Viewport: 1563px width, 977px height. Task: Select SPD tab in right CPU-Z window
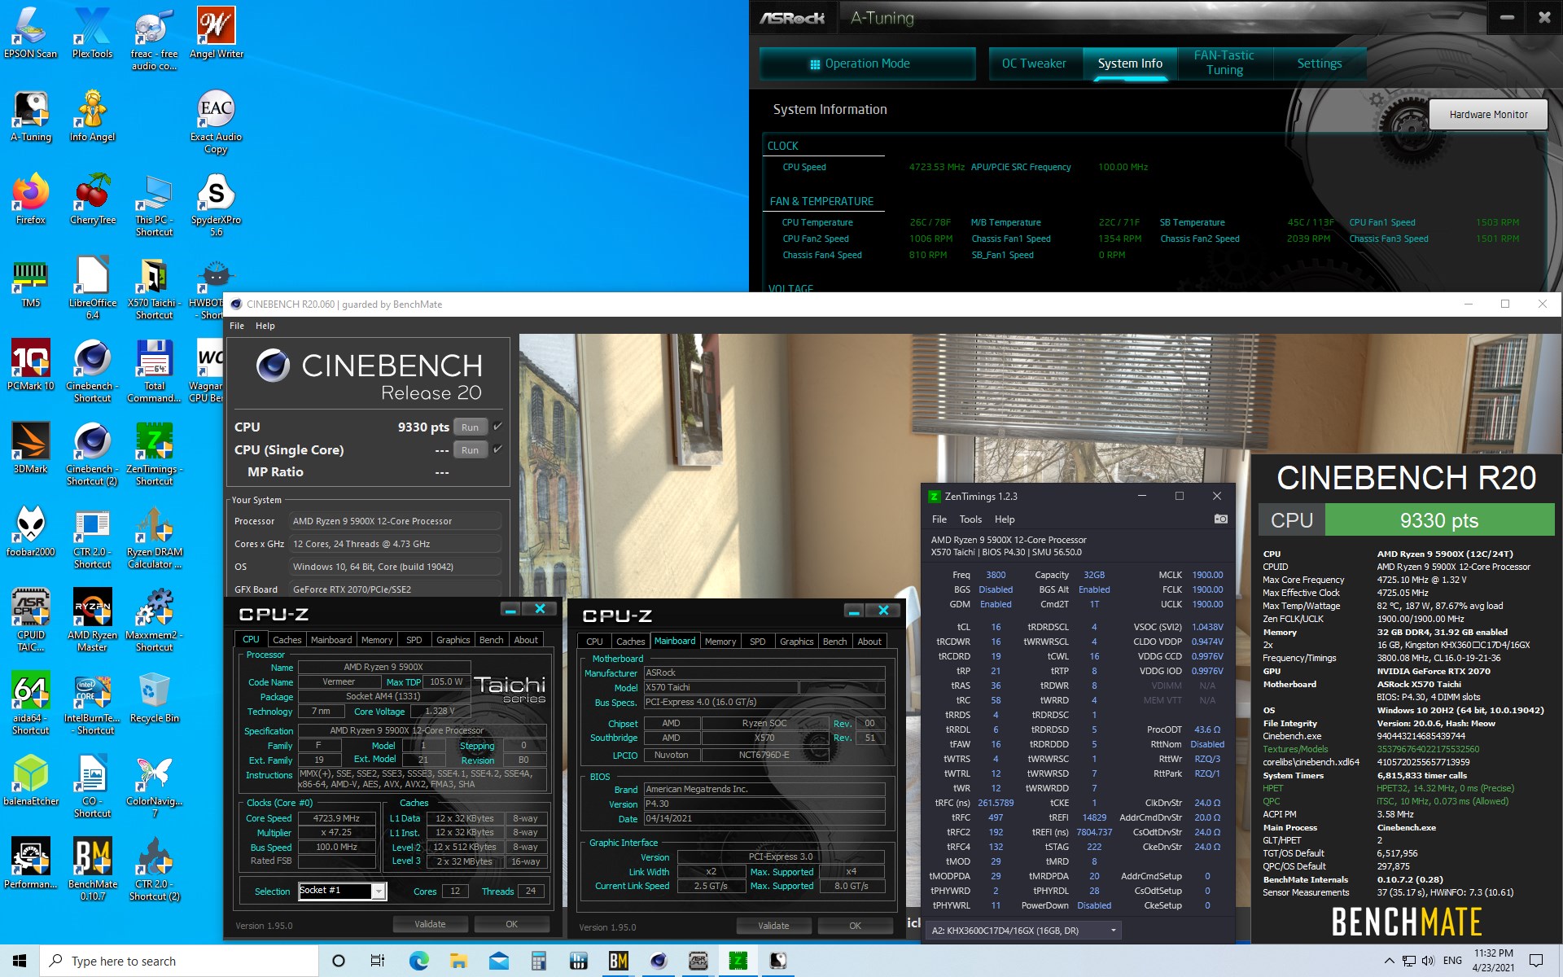tap(758, 642)
